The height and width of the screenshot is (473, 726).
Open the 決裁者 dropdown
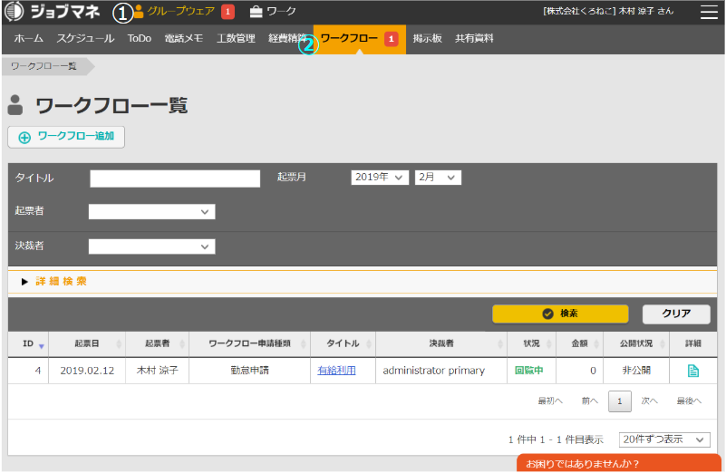point(152,246)
